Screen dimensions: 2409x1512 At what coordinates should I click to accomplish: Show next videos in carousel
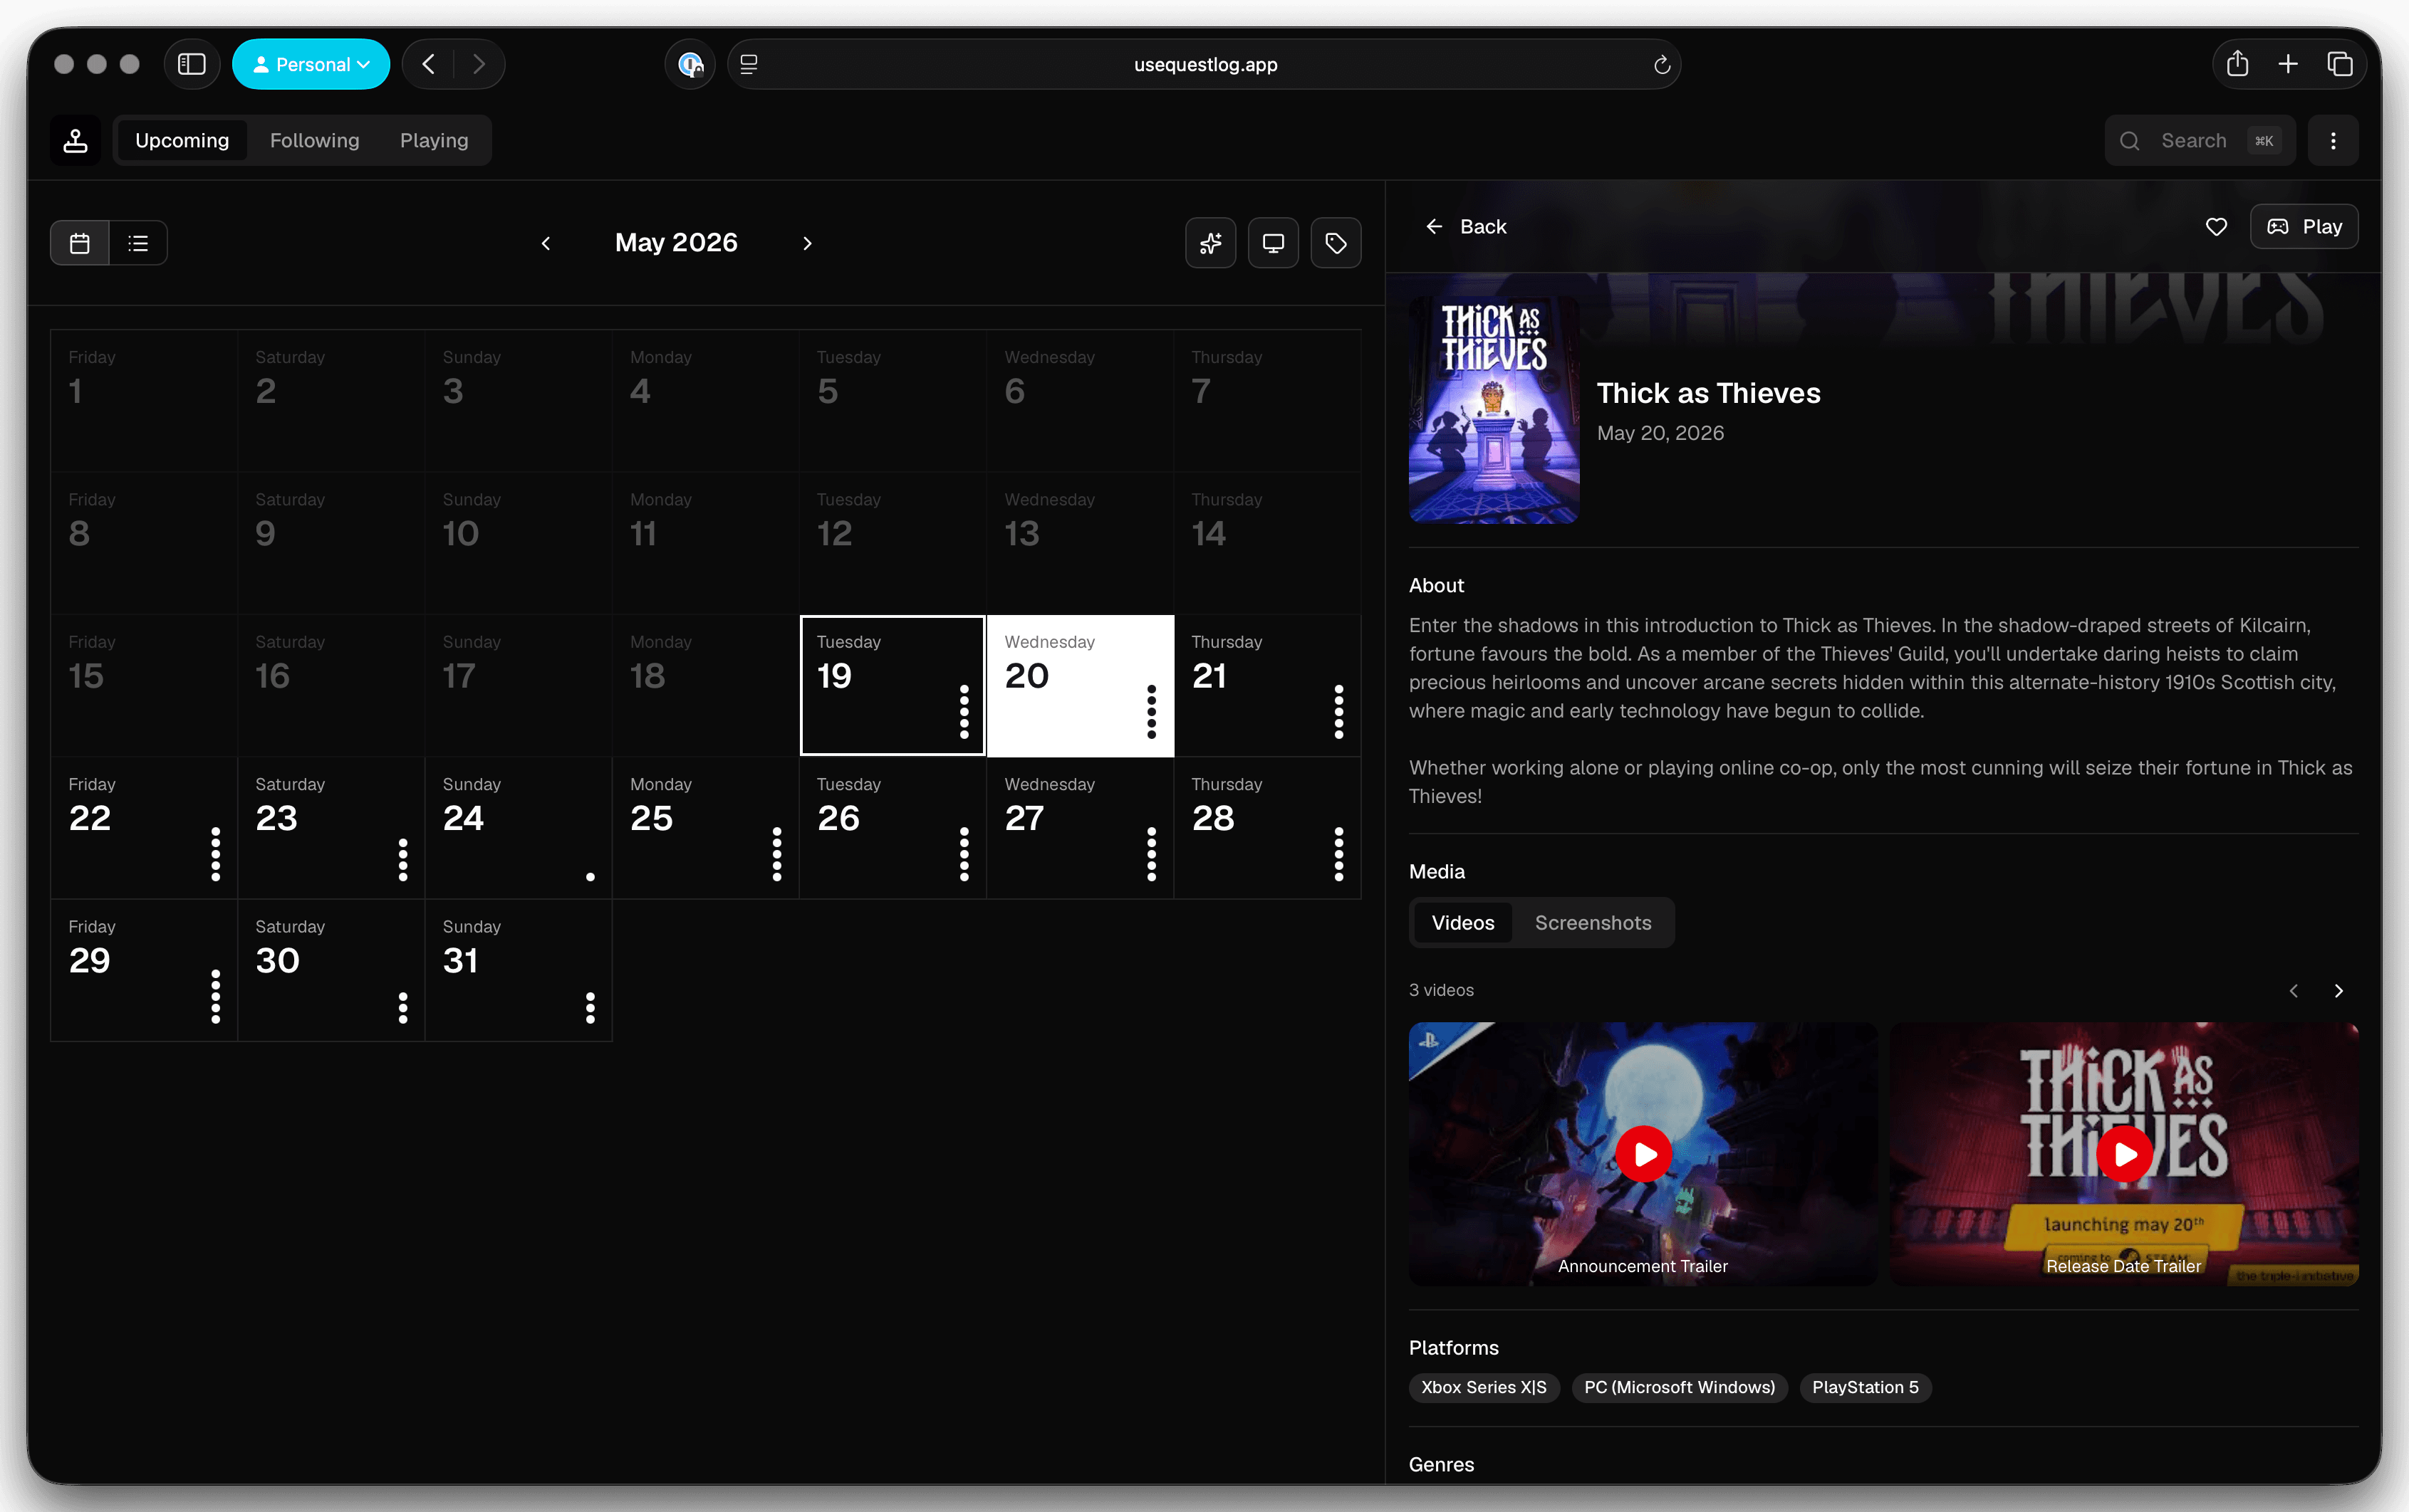2338,991
